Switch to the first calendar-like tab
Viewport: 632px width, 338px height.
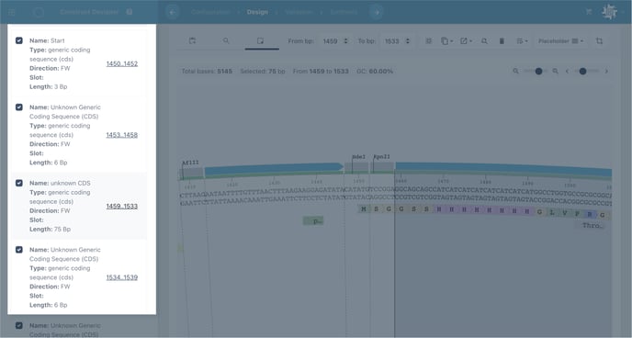click(192, 40)
